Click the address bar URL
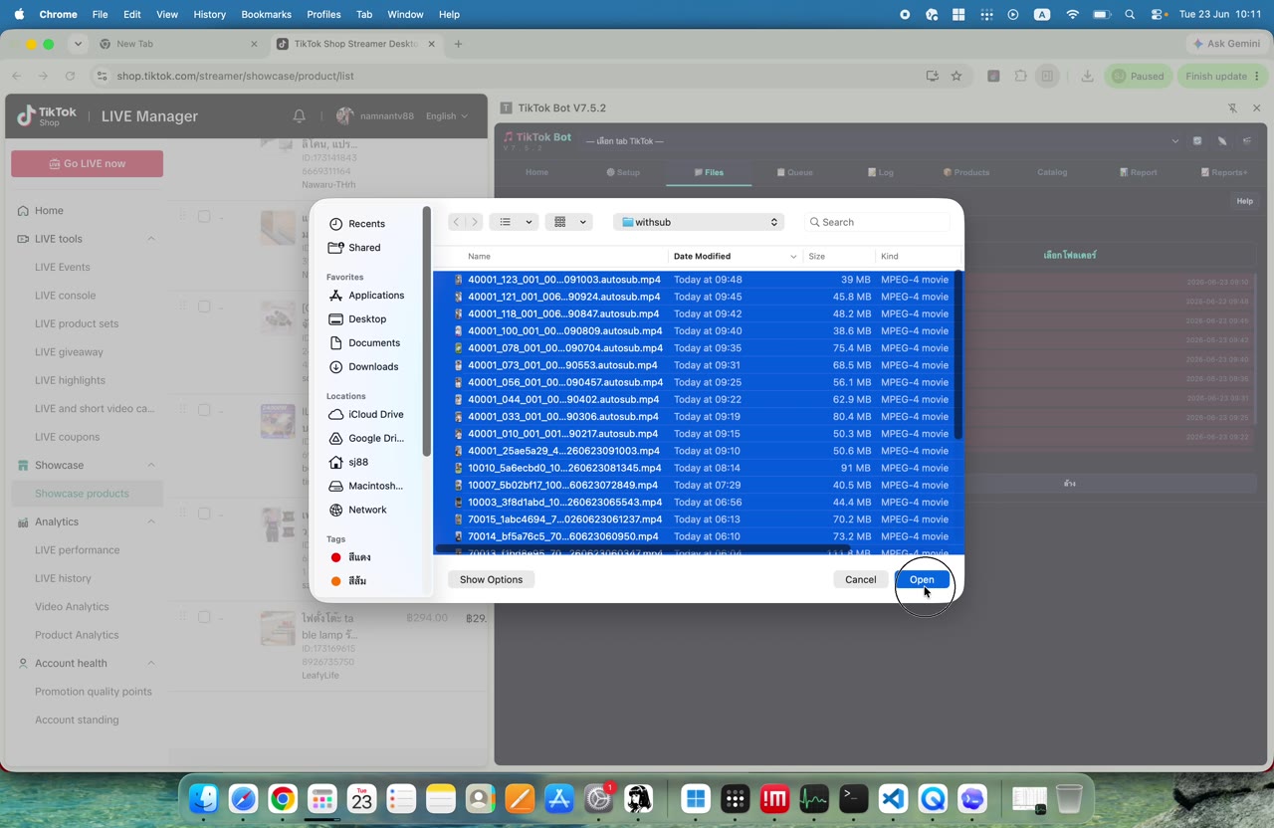The image size is (1274, 828). pyautogui.click(x=235, y=76)
